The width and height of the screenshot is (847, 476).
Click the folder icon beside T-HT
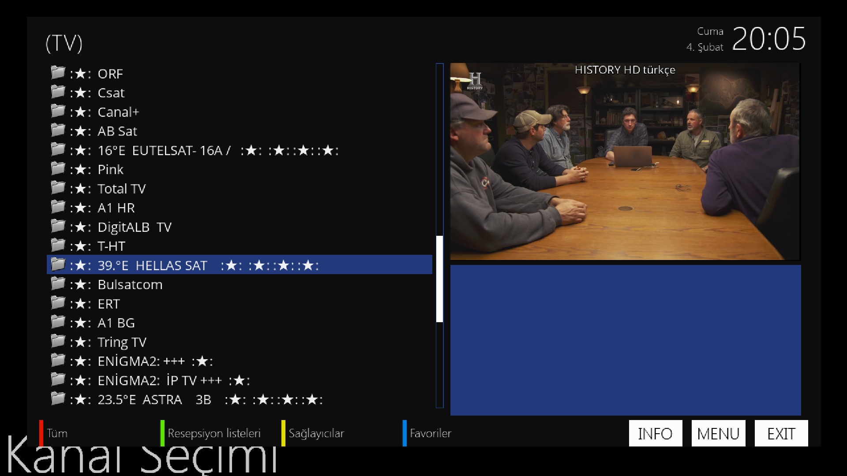pos(58,245)
